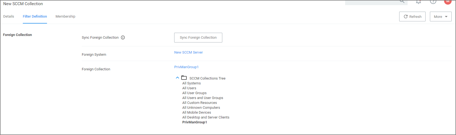Click the search magnifier icon
The width and height of the screenshot is (456, 135).
pos(402,2)
